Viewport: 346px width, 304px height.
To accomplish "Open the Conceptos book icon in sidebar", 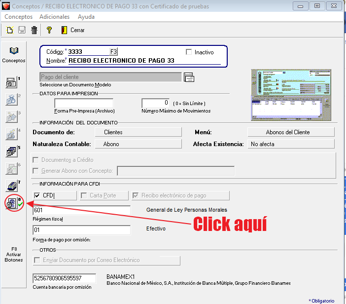I will tap(14, 51).
